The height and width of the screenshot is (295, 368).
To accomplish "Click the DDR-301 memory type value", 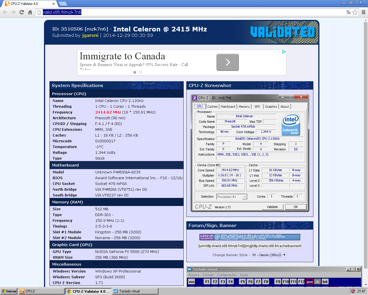I will pyautogui.click(x=104, y=215).
